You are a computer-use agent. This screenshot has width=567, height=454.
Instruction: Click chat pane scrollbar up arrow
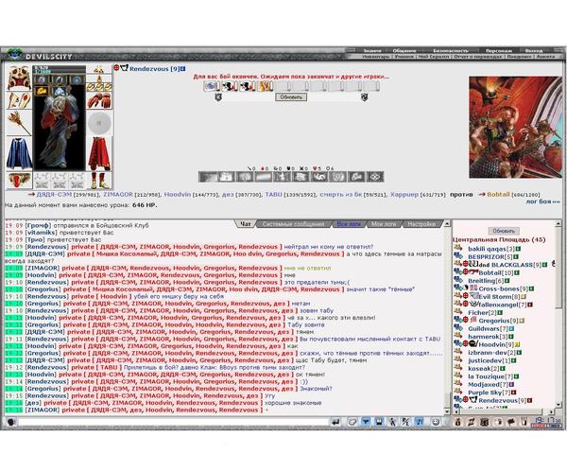pyautogui.click(x=447, y=224)
